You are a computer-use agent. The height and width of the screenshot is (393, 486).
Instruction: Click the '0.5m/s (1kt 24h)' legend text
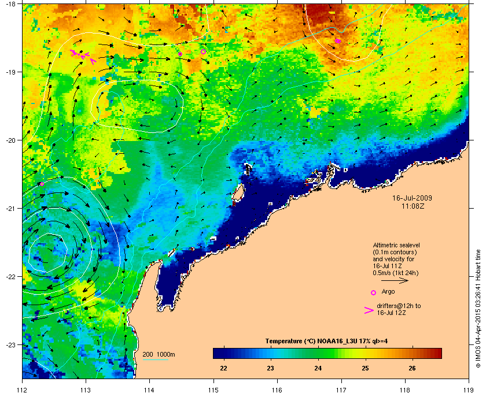[396, 273]
